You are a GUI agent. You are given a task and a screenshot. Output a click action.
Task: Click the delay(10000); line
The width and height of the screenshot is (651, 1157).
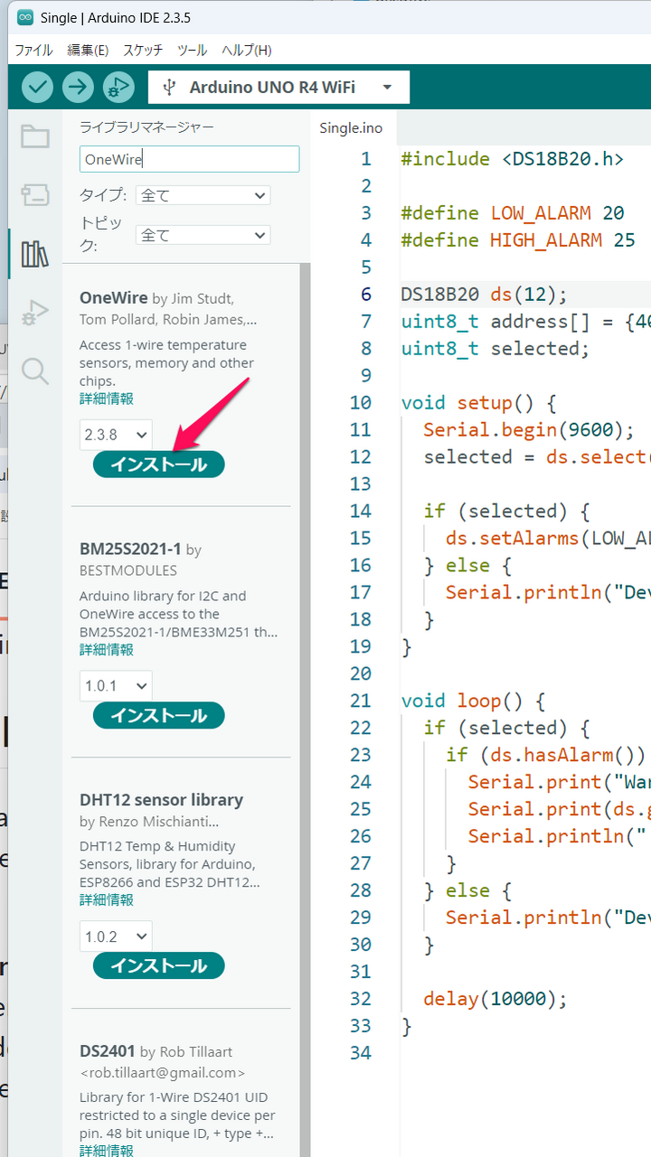tap(495, 1000)
